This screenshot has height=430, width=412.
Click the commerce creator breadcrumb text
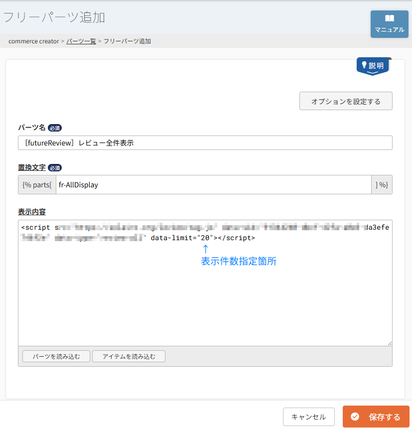[34, 41]
